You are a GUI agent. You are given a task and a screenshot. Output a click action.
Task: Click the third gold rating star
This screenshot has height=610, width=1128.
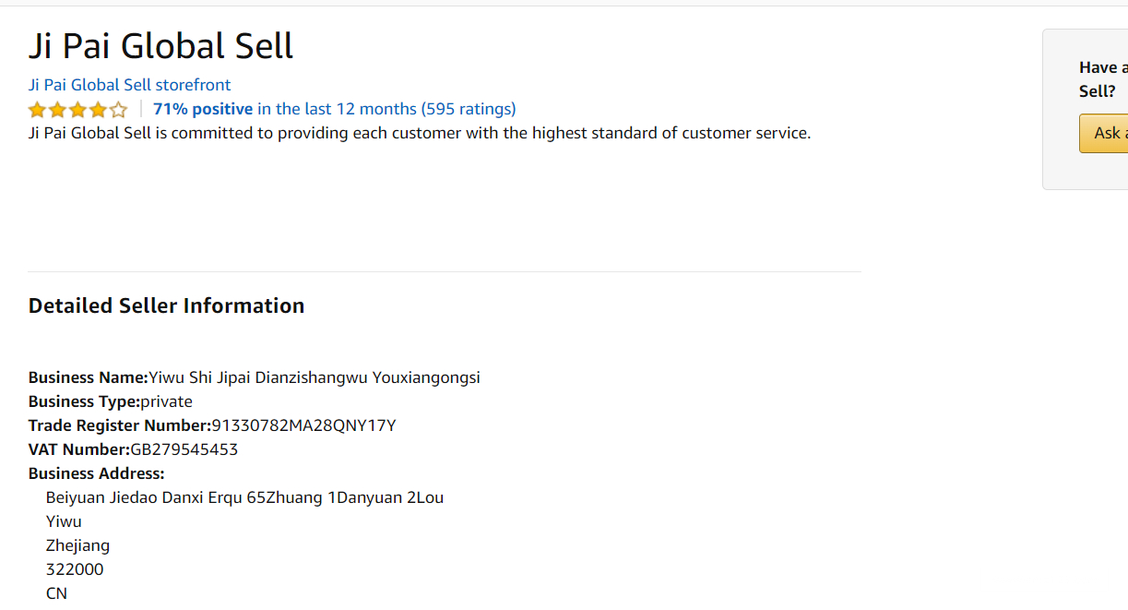[x=77, y=110]
